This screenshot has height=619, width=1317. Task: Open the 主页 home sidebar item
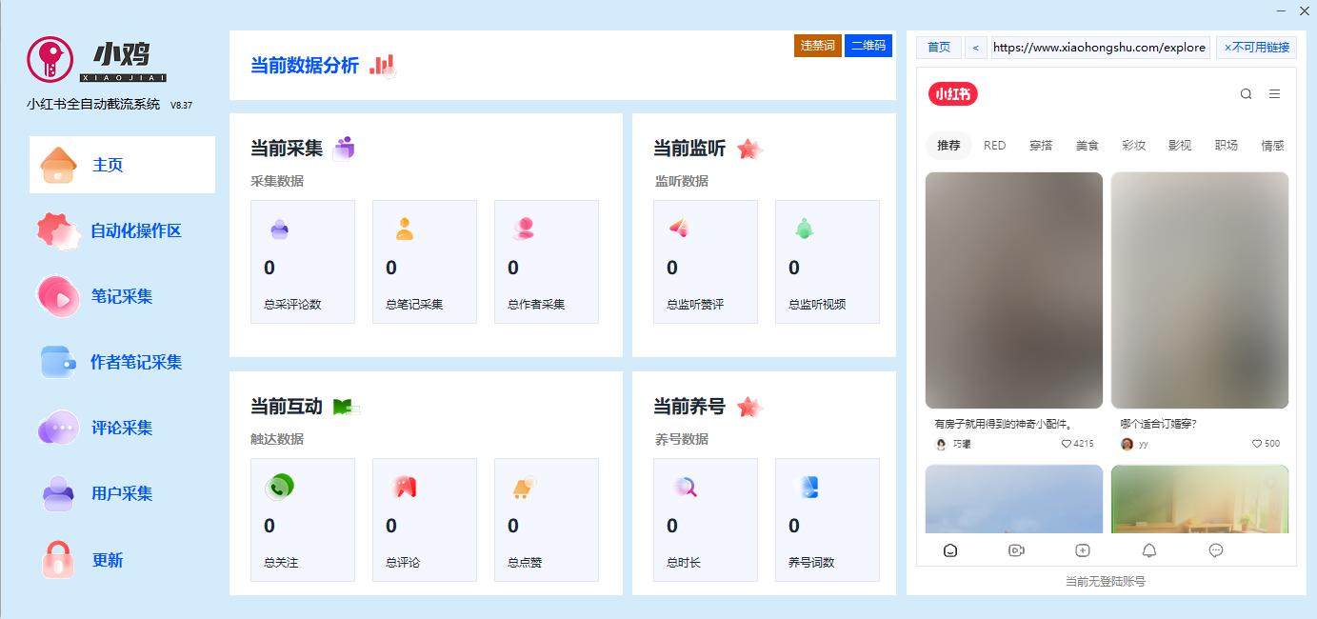[122, 165]
